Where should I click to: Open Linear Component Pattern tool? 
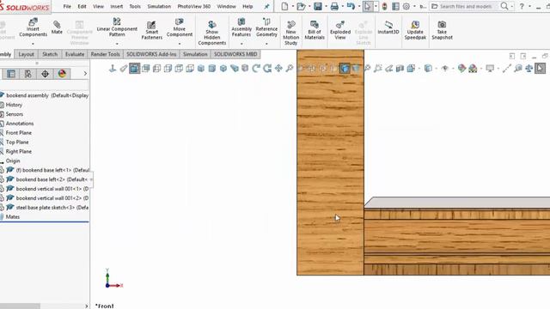[117, 27]
